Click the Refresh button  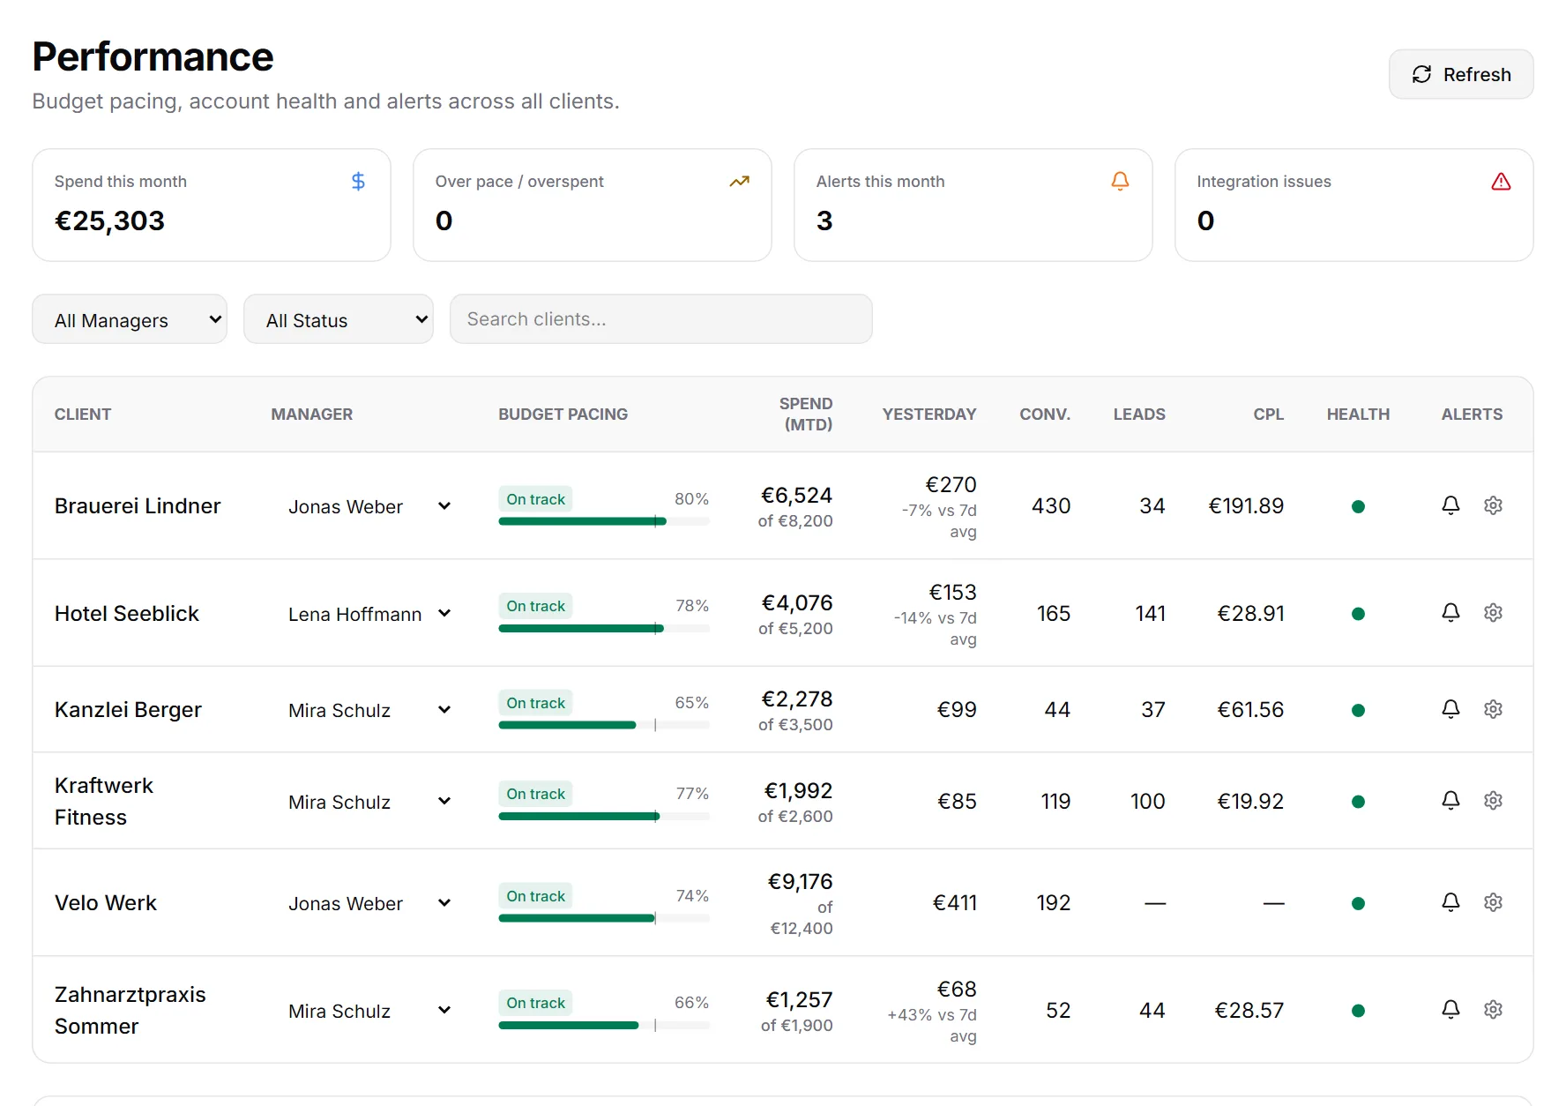tap(1461, 74)
